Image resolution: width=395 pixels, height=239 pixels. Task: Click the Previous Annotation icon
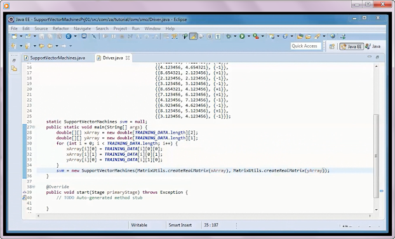(x=27, y=46)
